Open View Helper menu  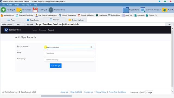pos(26,5)
